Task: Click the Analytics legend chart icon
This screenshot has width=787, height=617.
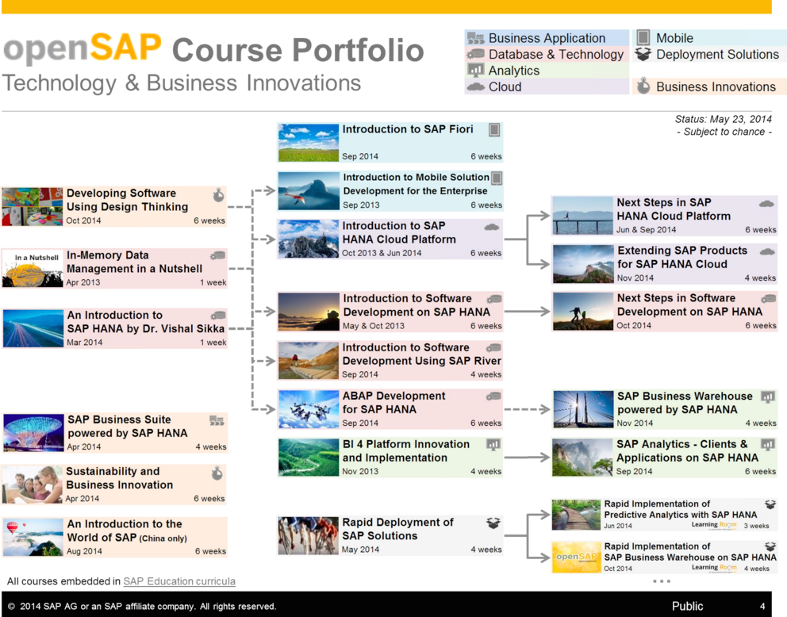Action: [475, 71]
